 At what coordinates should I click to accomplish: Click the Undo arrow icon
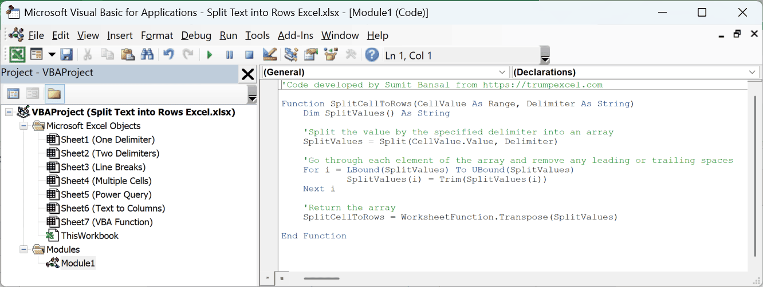coord(168,55)
